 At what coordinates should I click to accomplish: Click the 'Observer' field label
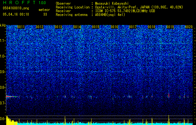pos(63,3)
